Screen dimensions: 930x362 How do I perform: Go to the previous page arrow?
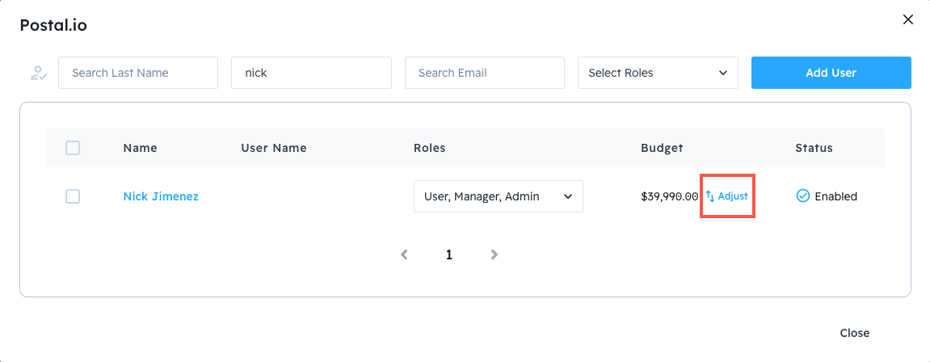(x=404, y=255)
